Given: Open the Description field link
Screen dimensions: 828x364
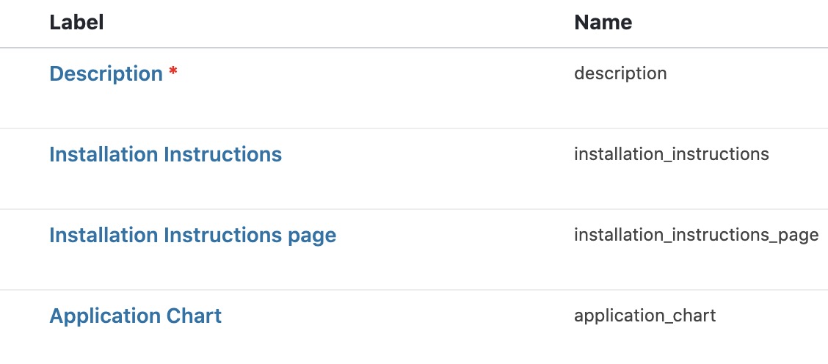Looking at the screenshot, I should click(x=106, y=73).
